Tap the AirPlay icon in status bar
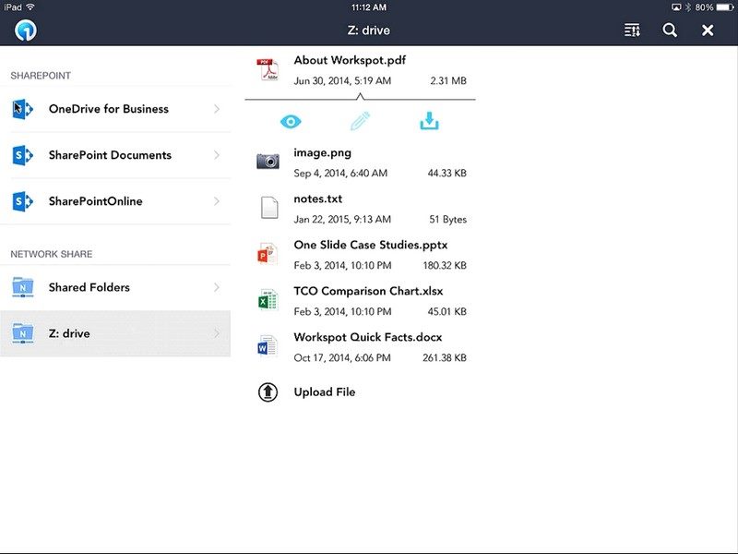This screenshot has height=554, width=738. point(676,7)
